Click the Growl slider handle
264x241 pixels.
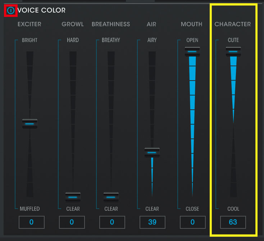(x=73, y=197)
